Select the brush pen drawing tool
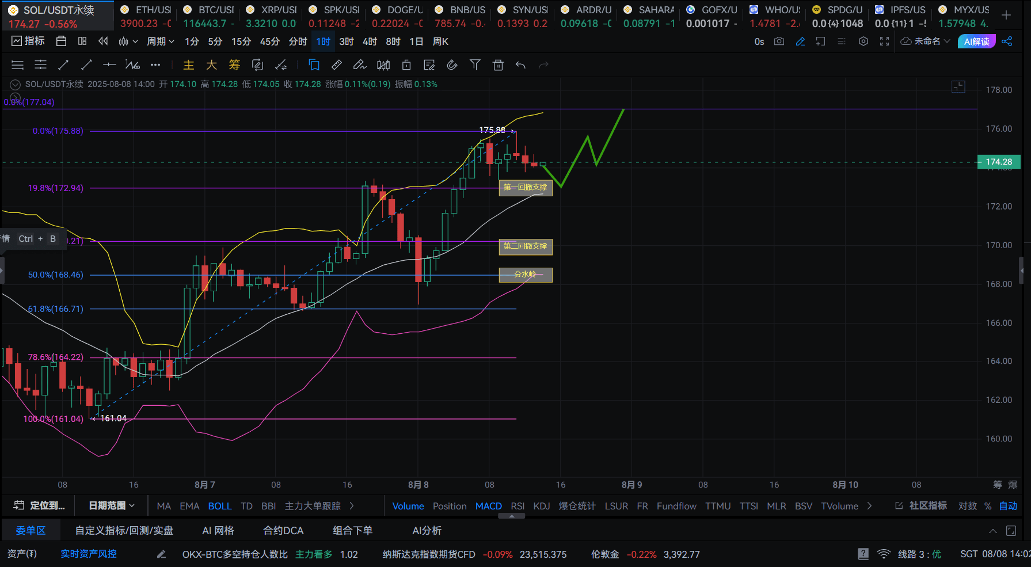 [360, 65]
